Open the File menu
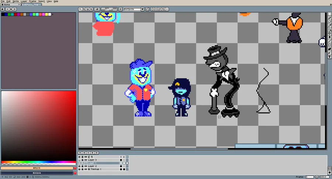 [x=3, y=1]
